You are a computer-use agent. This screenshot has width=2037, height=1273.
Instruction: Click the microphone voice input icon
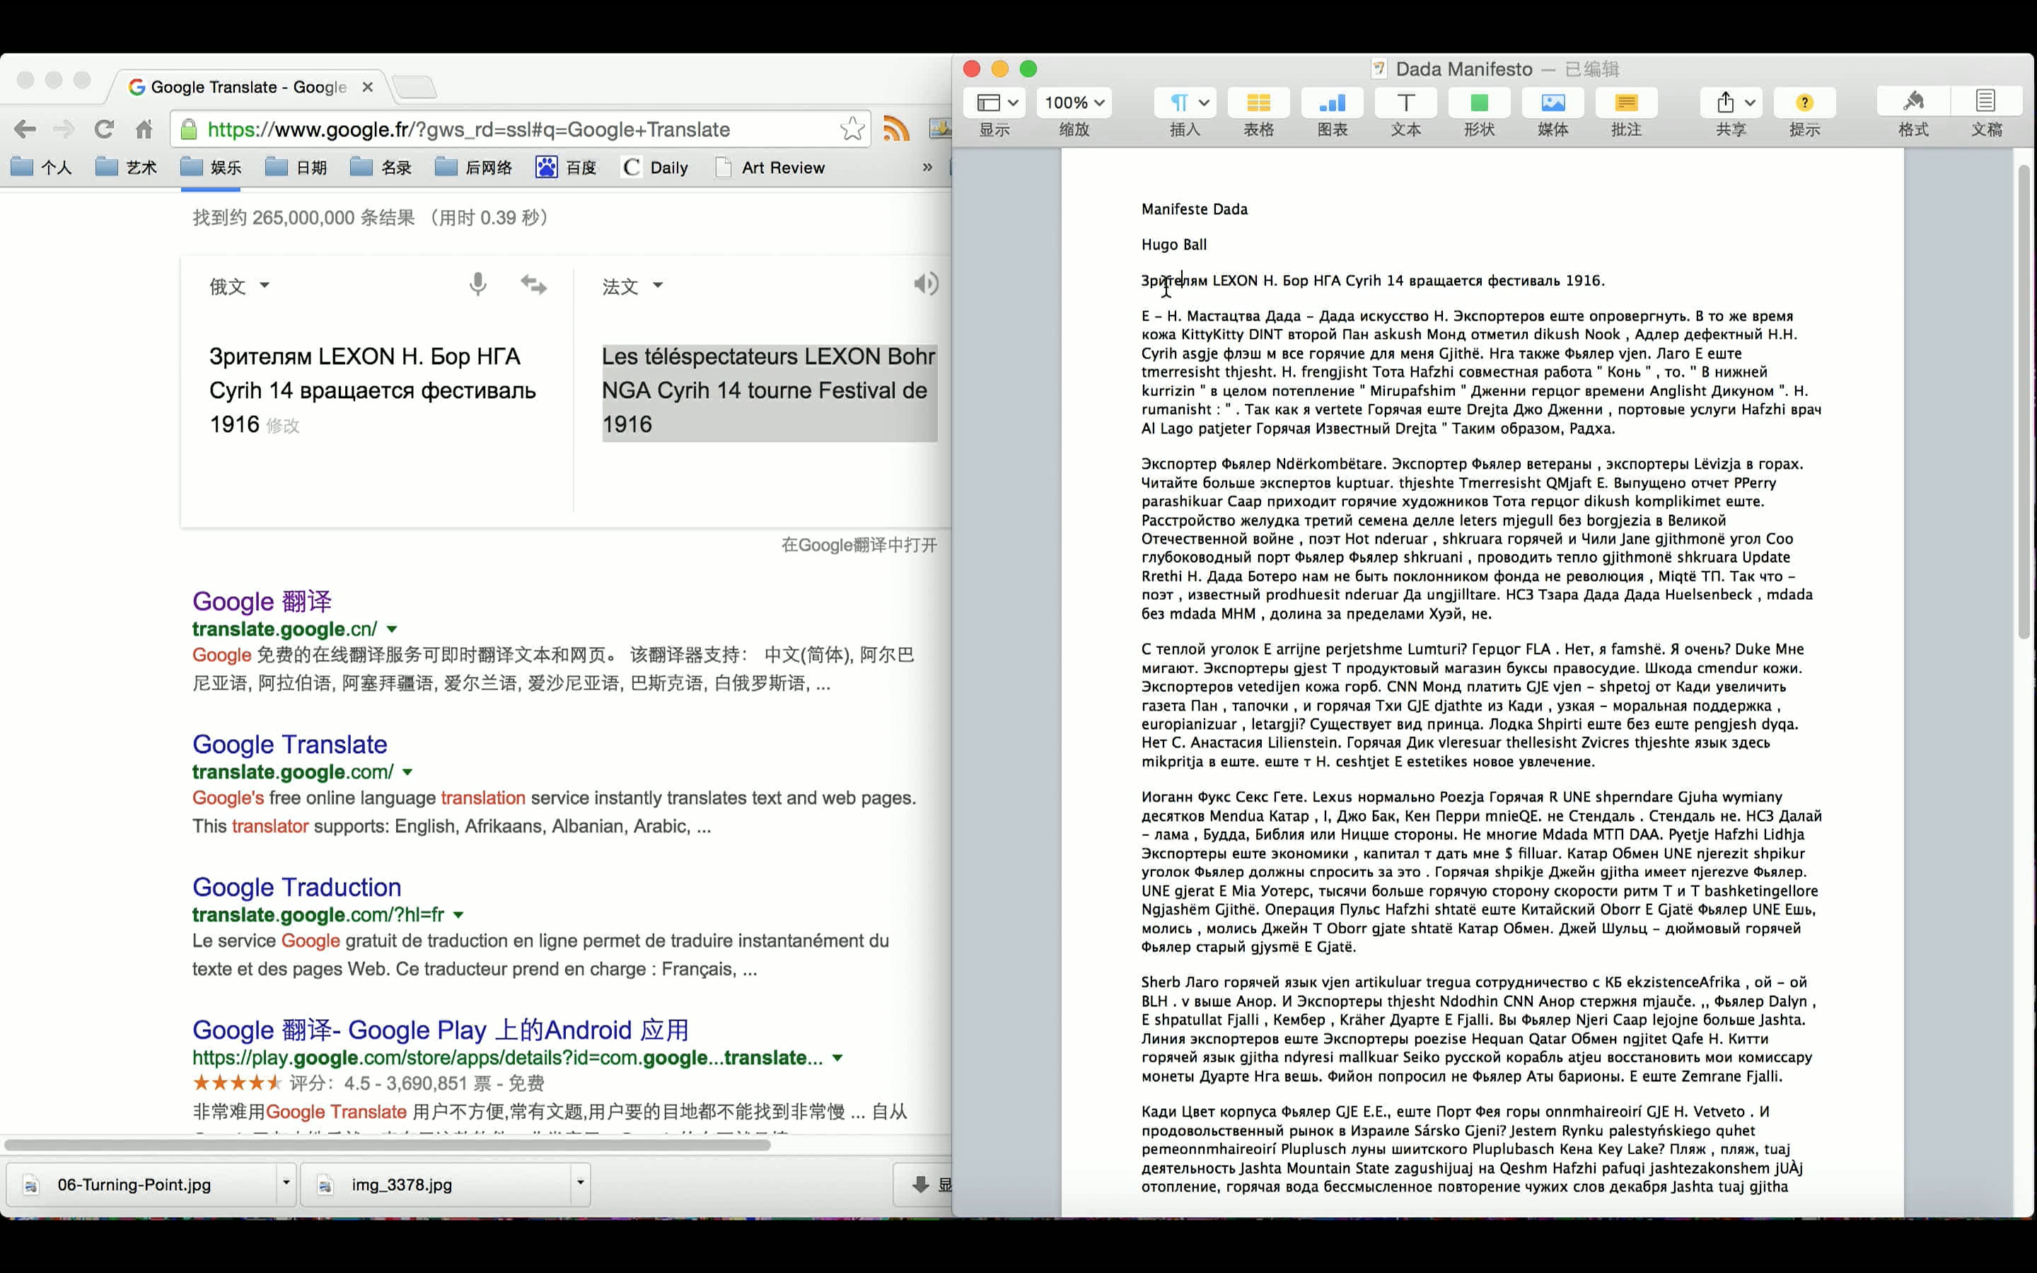477,284
